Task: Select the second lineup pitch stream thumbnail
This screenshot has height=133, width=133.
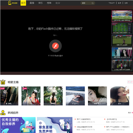Action: [x=122, y=28]
